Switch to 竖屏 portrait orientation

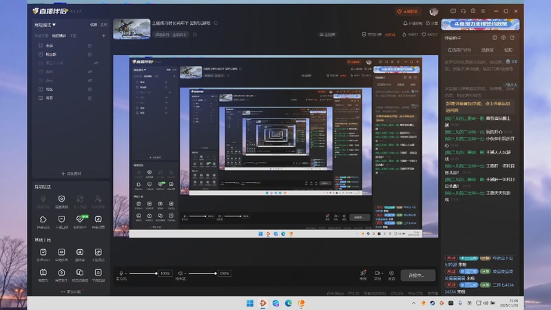[x=104, y=25]
